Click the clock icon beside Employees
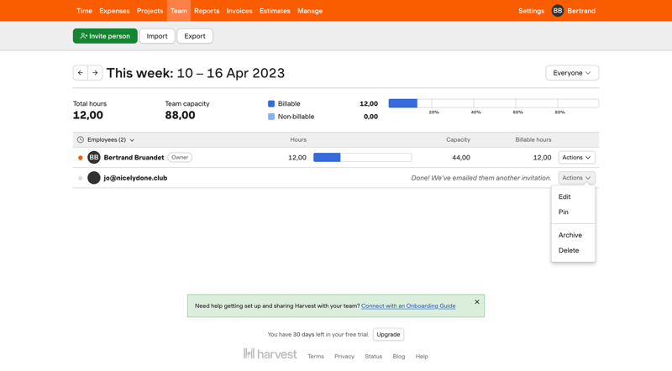This screenshot has height=371, width=672. point(80,139)
